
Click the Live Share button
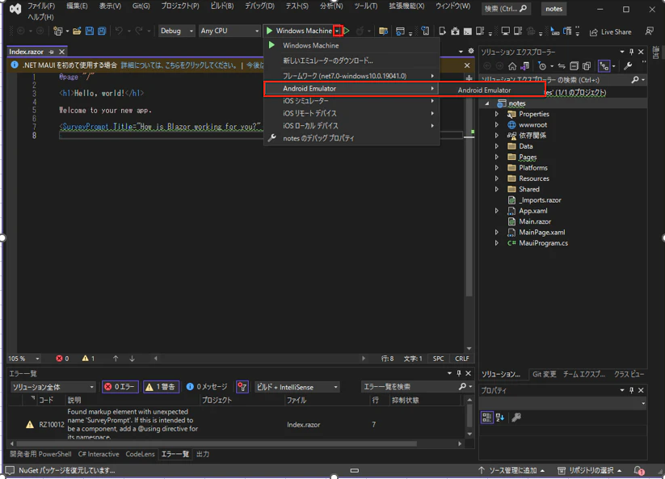coord(611,32)
